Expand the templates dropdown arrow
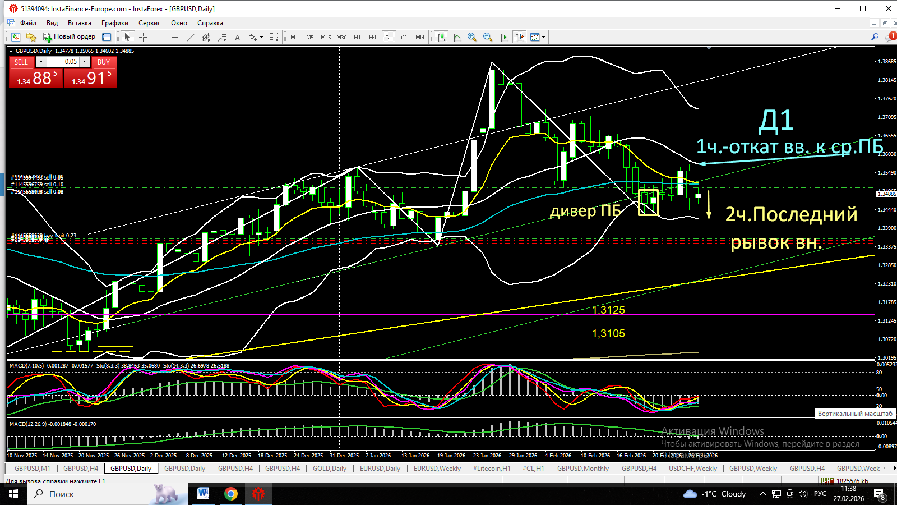This screenshot has height=505, width=897. click(543, 38)
